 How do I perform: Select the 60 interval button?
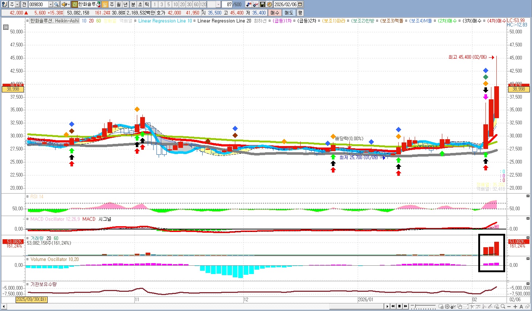196,4
